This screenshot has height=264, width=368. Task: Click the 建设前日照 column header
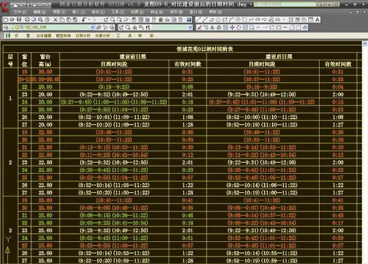point(133,56)
